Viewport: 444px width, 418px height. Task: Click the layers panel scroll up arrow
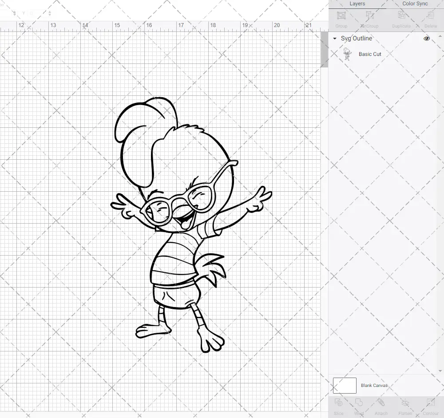[x=440, y=36]
